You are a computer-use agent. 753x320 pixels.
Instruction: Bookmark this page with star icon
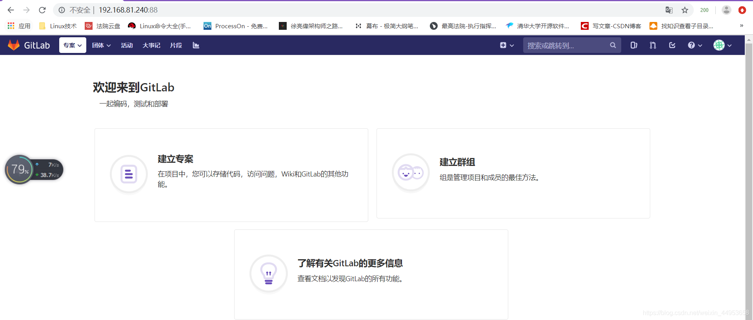point(685,10)
